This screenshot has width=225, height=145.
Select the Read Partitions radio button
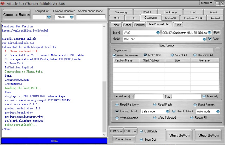tap(117, 105)
